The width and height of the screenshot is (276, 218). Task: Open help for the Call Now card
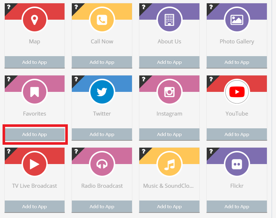[76, 7]
